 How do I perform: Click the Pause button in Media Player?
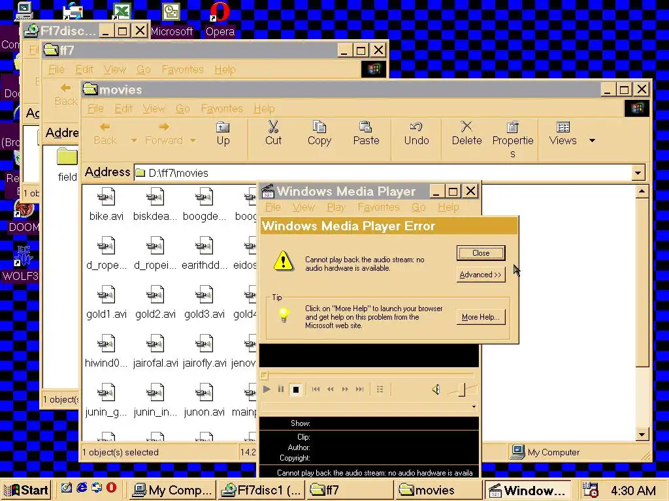pyautogui.click(x=281, y=389)
